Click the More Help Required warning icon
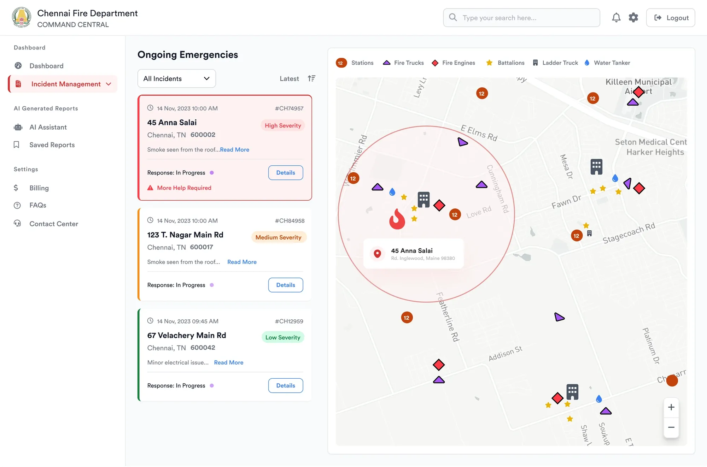This screenshot has height=467, width=707. click(150, 188)
